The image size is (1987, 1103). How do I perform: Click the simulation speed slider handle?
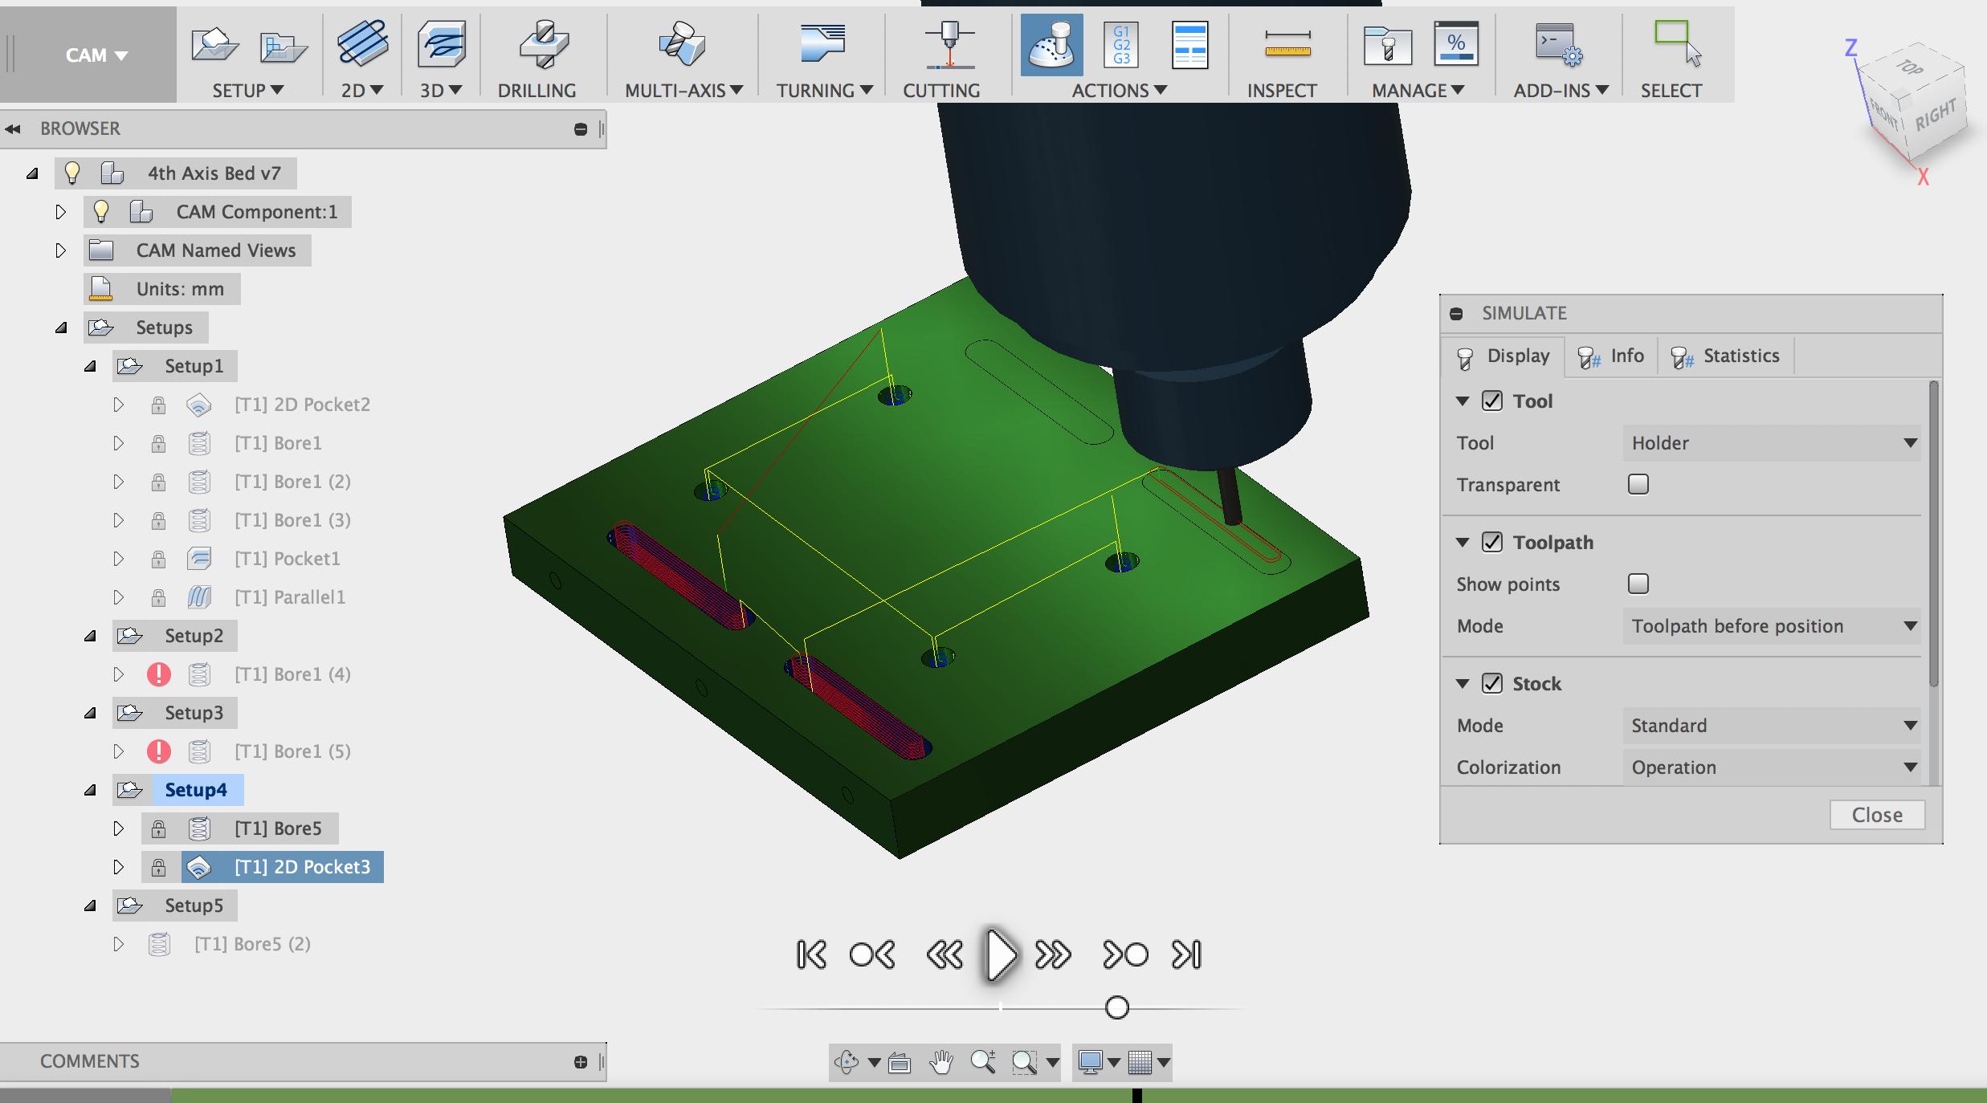pos(1117,1007)
